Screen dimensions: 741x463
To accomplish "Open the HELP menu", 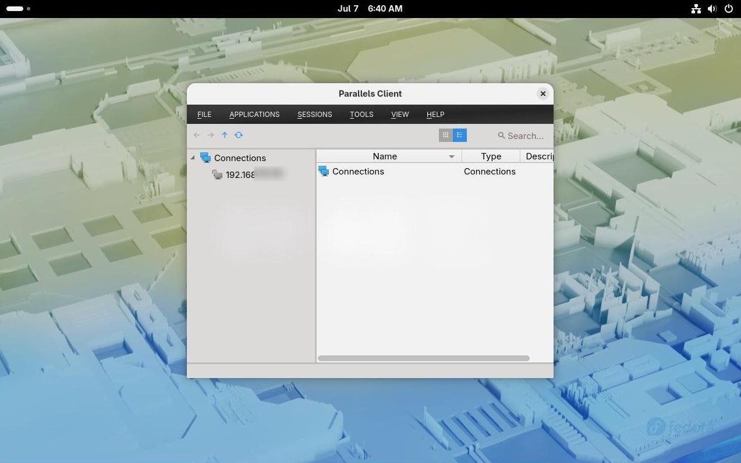I will pyautogui.click(x=435, y=115).
